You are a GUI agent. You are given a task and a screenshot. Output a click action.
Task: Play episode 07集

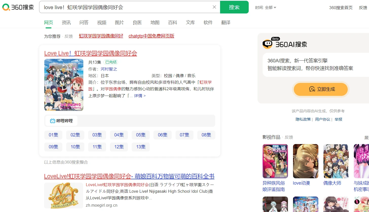pyautogui.click(x=184, y=135)
